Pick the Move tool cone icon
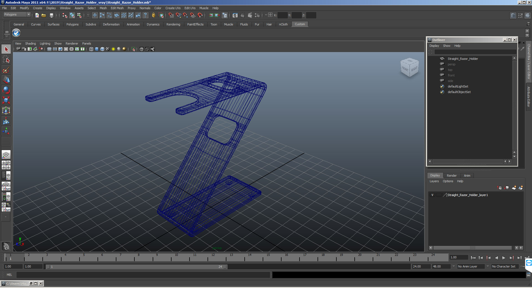 [6, 80]
